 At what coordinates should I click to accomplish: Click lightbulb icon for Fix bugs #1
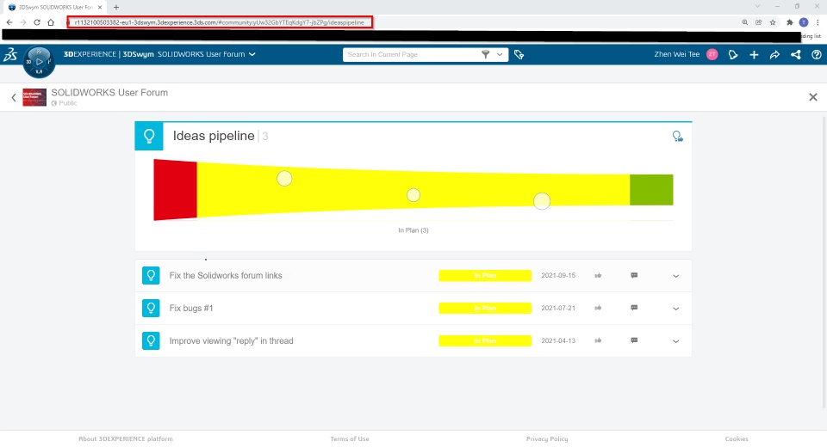point(151,308)
